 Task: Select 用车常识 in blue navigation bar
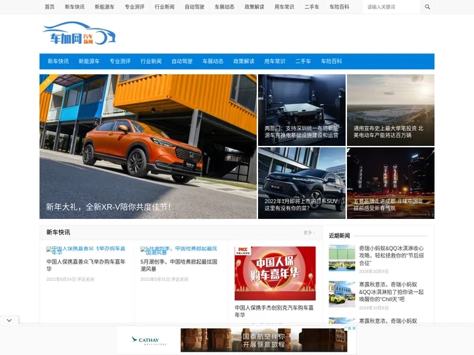(275, 61)
